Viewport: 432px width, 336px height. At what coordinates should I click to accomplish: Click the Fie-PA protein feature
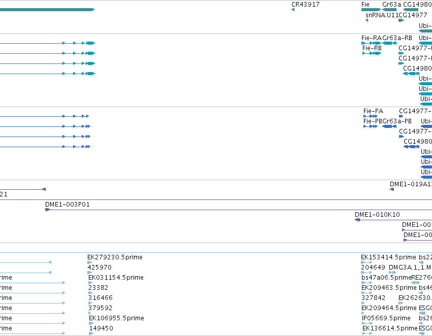click(371, 116)
